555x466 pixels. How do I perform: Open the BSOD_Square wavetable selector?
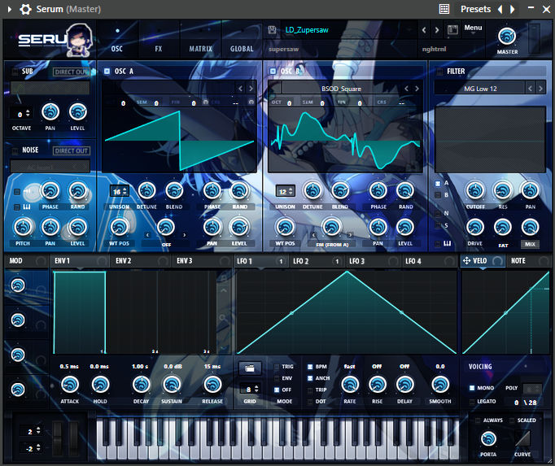coord(341,89)
